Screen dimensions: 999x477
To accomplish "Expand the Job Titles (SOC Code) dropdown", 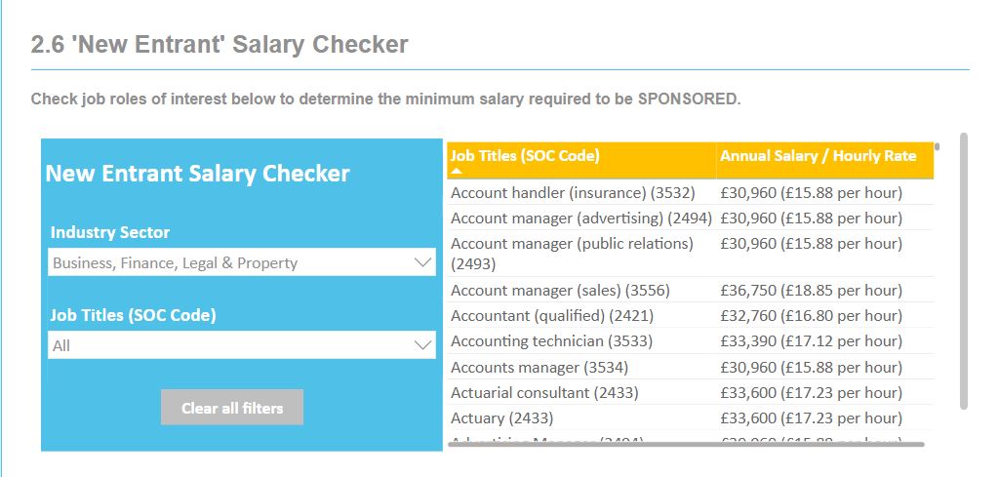I will coord(241,345).
